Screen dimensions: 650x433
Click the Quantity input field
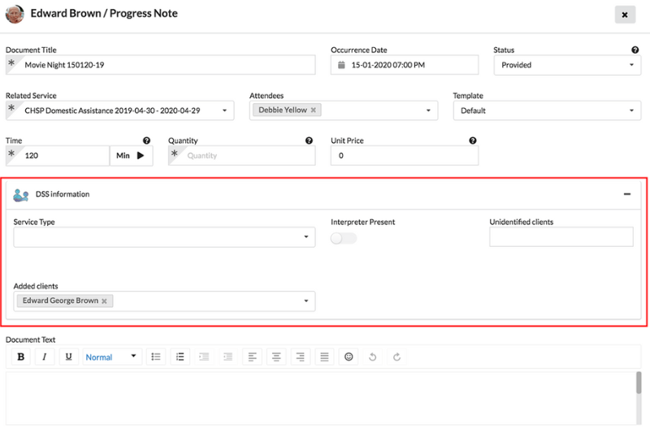241,155
